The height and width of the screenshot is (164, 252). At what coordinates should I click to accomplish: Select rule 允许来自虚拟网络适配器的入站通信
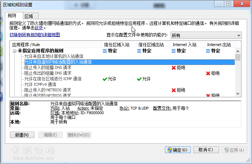[x=130, y=62]
